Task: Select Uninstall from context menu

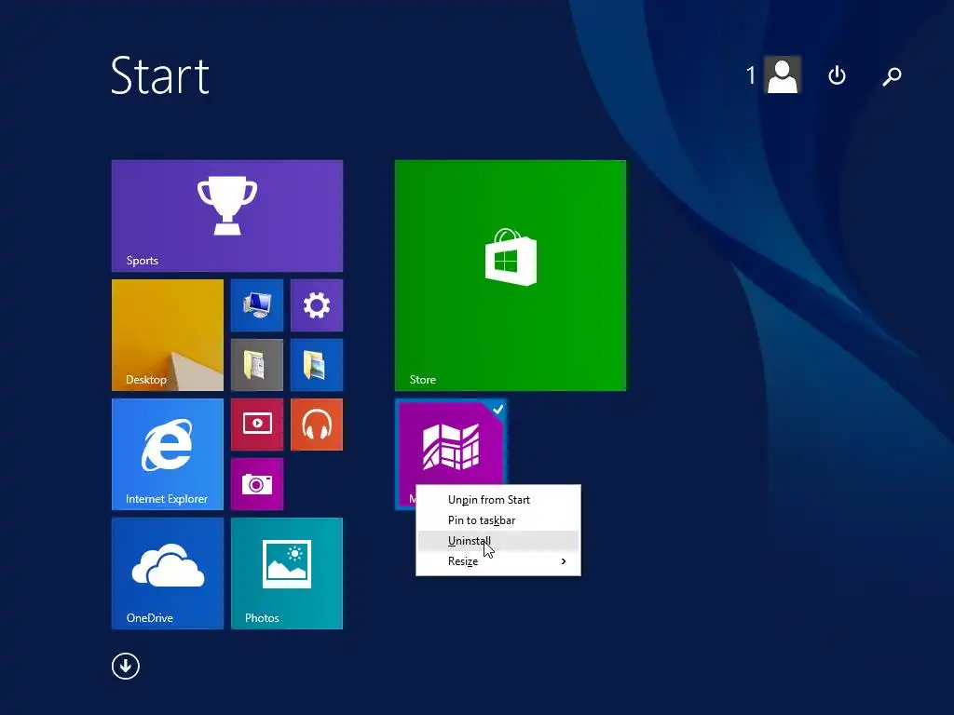Action: pyautogui.click(x=498, y=541)
